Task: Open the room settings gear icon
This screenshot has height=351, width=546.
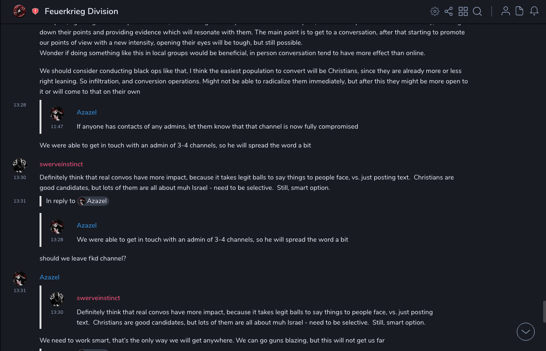Action: (435, 11)
